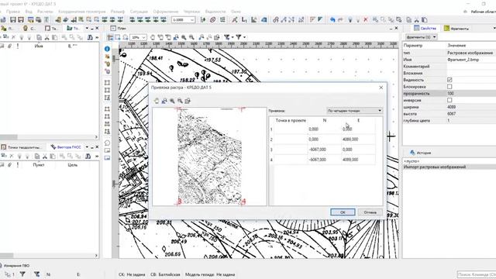496x279 pixels.
Task: Click the grey Redo arrow in main toolbar
Action: [x=340, y=19]
